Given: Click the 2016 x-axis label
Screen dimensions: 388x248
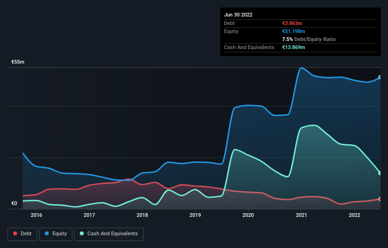Looking at the screenshot, I should pyautogui.click(x=36, y=215).
